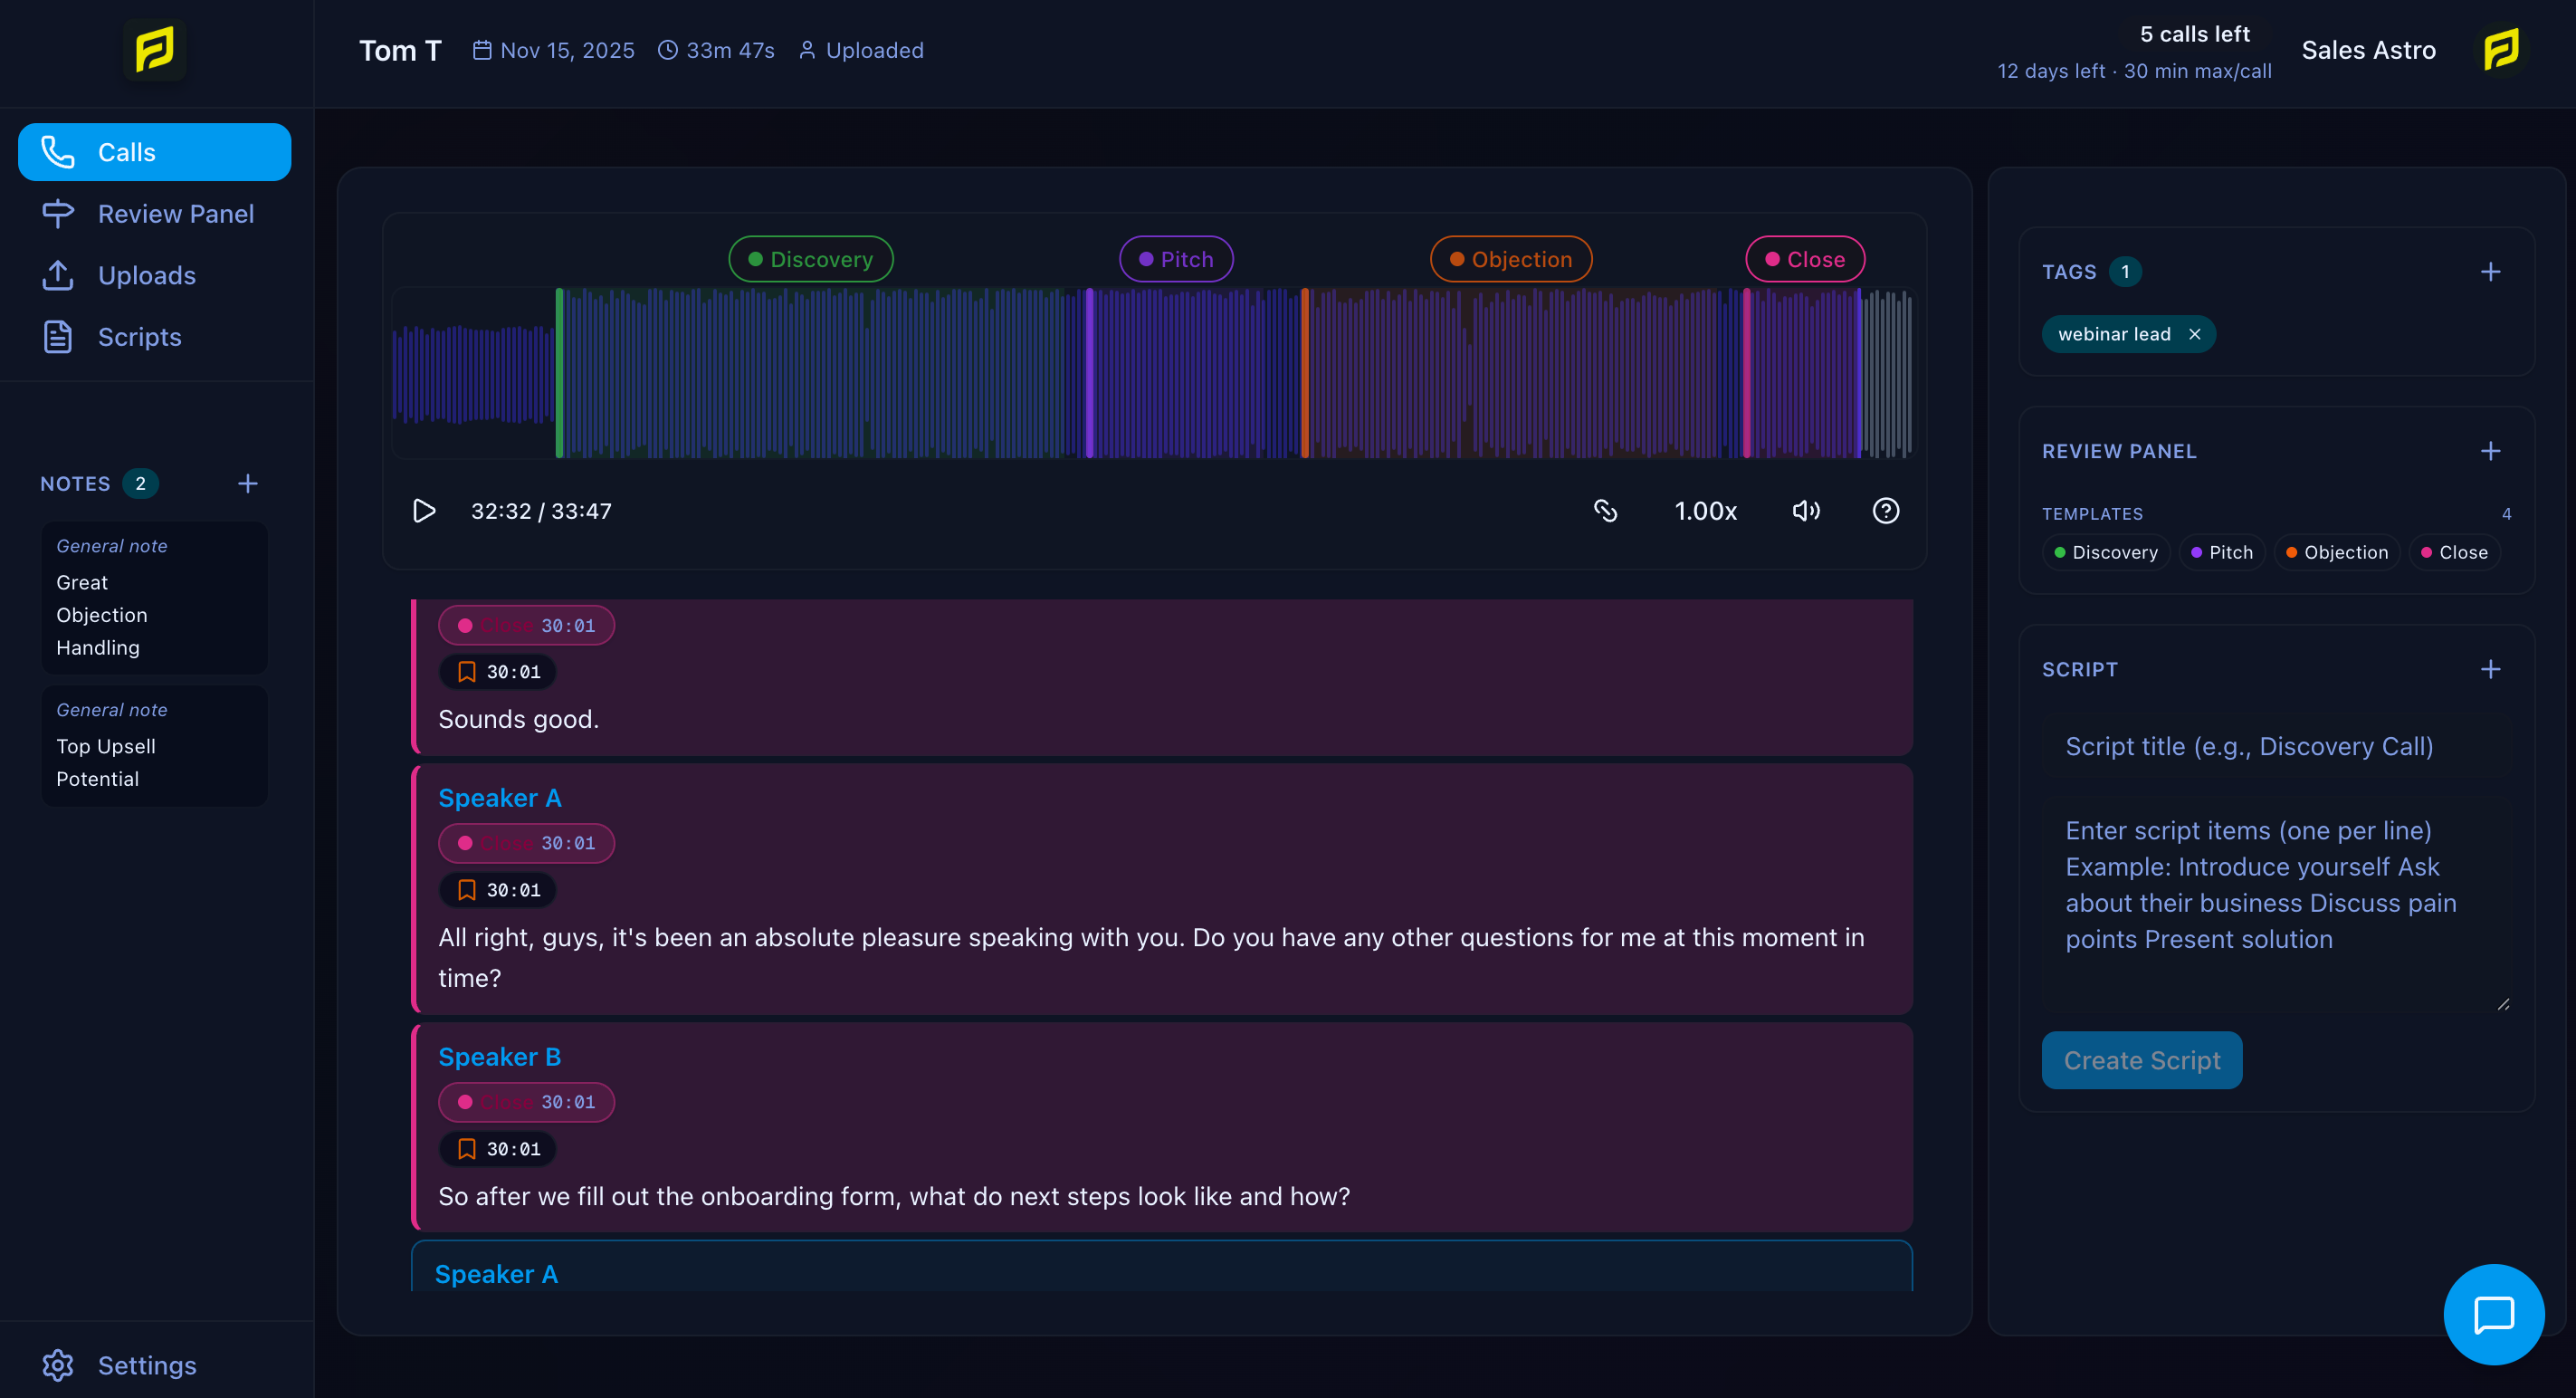
Task: Open the Scripts section
Action: click(139, 337)
